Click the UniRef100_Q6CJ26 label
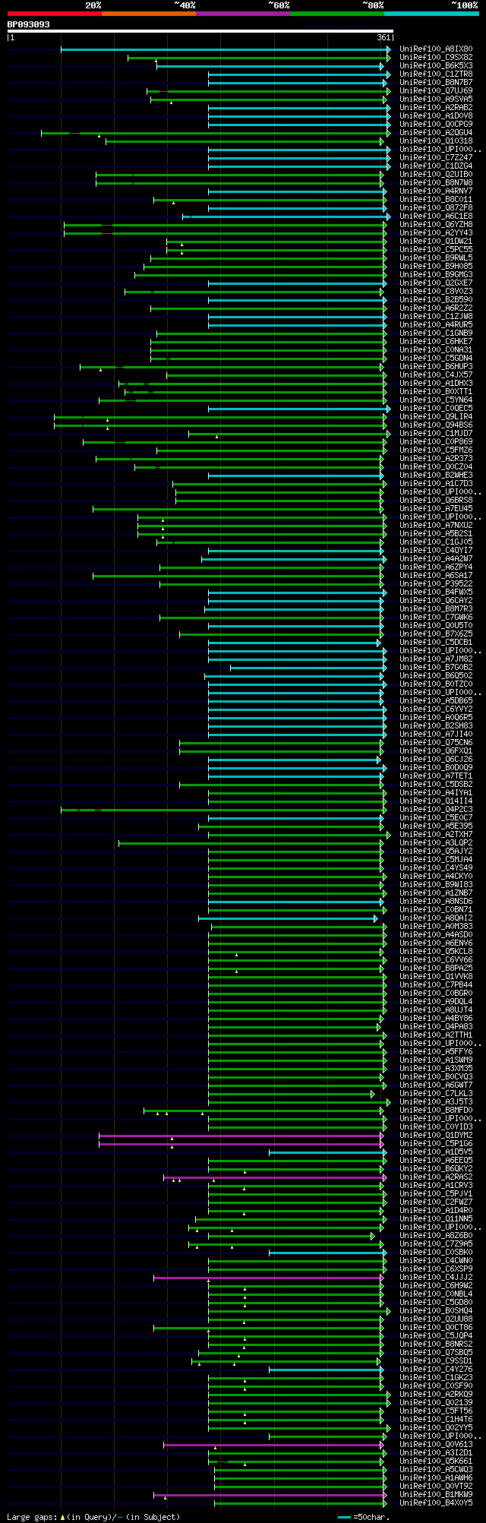 click(436, 760)
